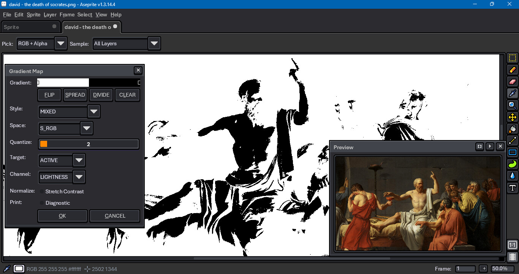The height and width of the screenshot is (274, 519).
Task: Enable Diagnostic print option
Action: pos(55,203)
